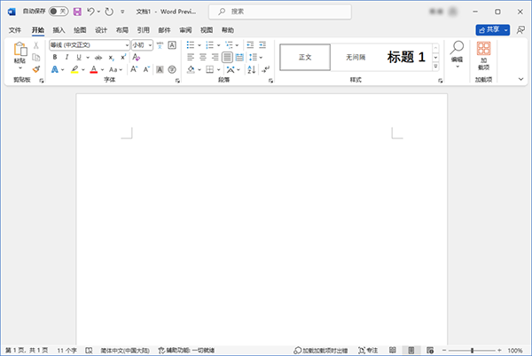Select the Format Painter brush icon
Image resolution: width=532 pixels, height=356 pixels.
pos(35,68)
